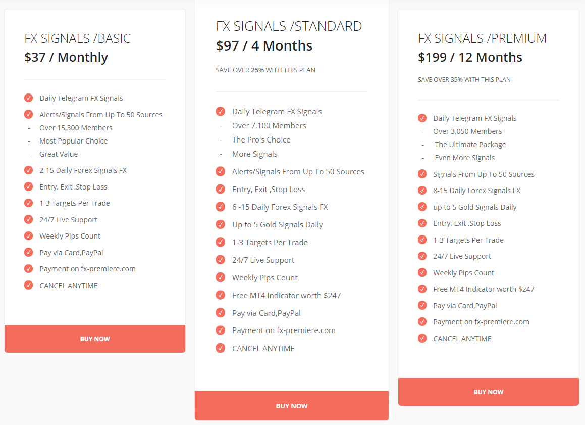Click checkmark icon beside "8-15 Daily Forex Signals FX"
The width and height of the screenshot is (585, 425).
click(x=422, y=191)
